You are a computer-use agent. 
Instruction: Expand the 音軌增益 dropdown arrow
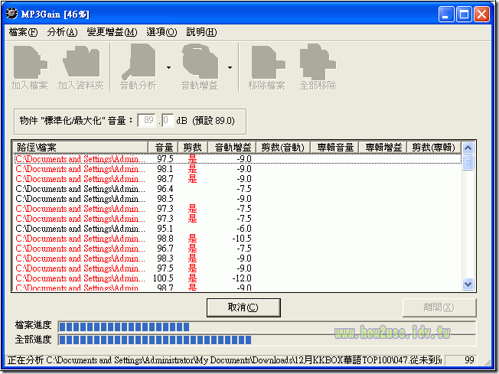(230, 68)
